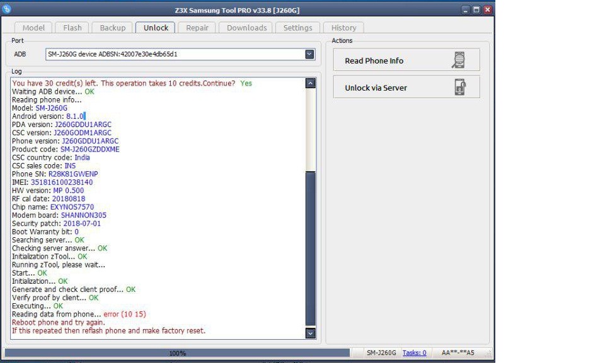This screenshot has height=363, width=605.
Task: View the History tab
Action: 344,28
